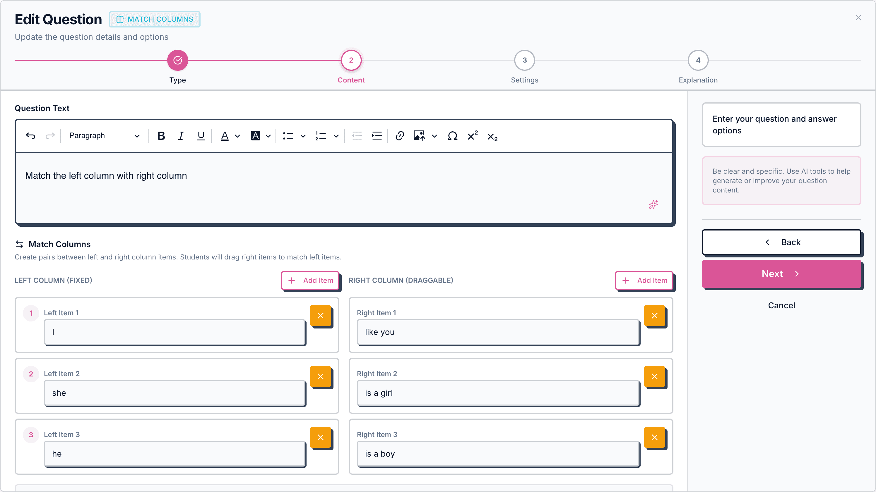
Task: Toggle italic text formatting
Action: pyautogui.click(x=181, y=136)
